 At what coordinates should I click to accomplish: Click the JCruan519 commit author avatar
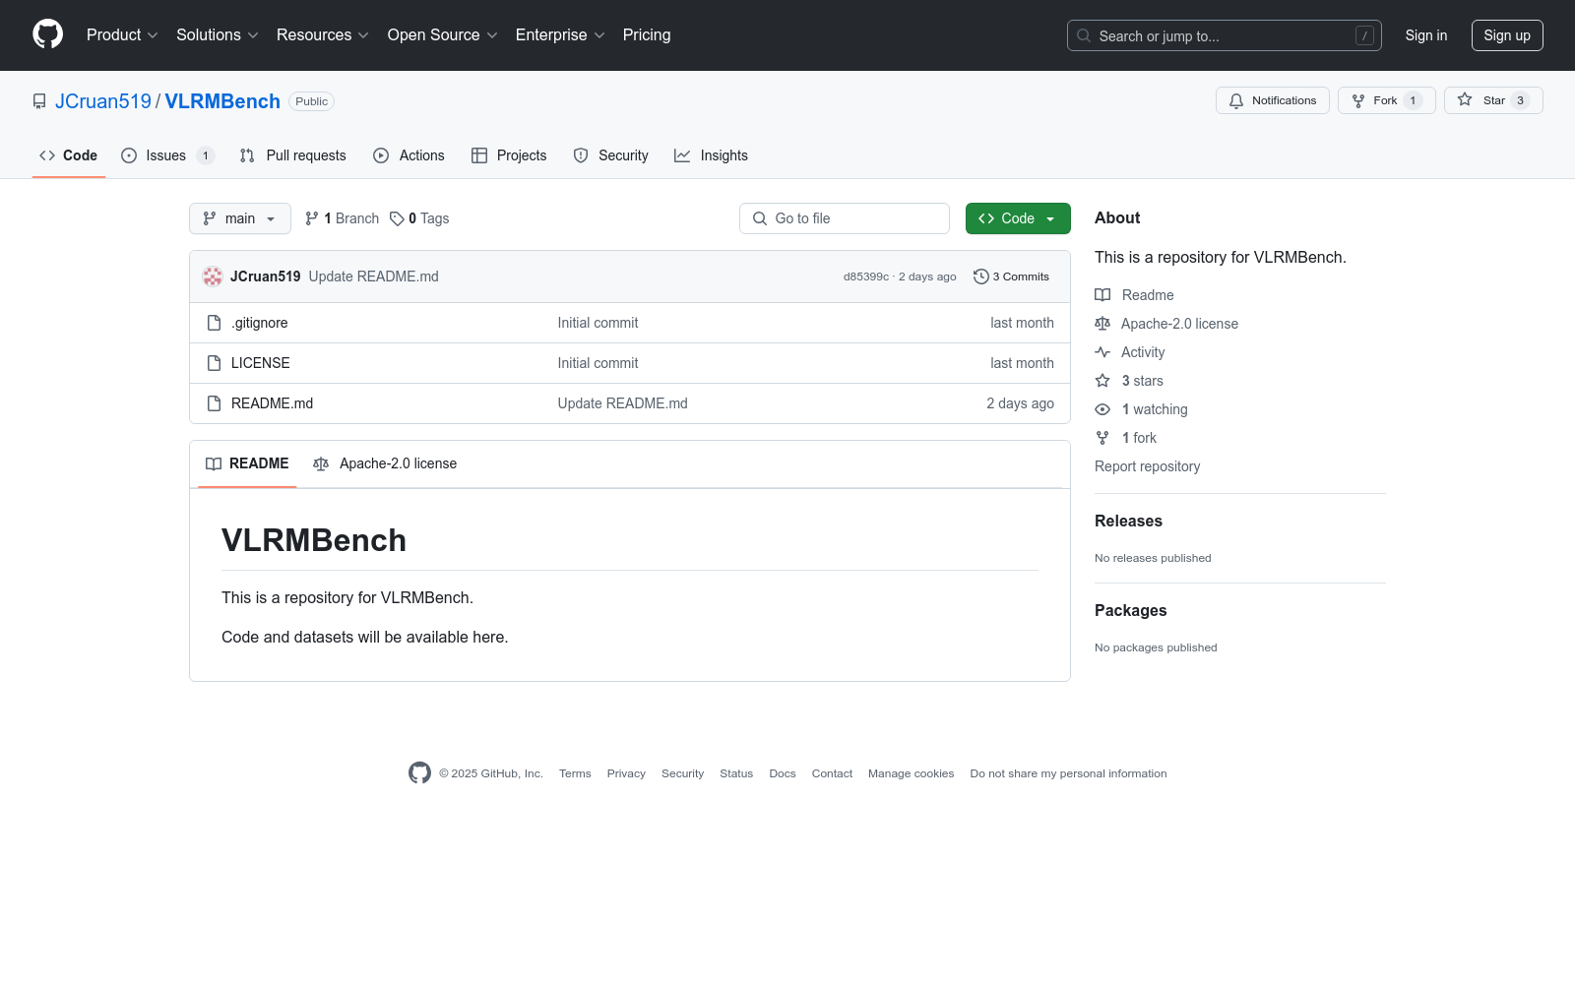[213, 277]
